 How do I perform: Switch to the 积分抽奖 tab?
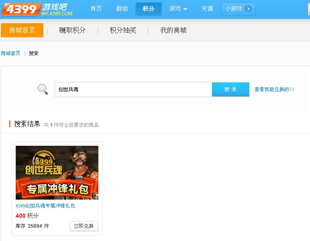tap(123, 30)
